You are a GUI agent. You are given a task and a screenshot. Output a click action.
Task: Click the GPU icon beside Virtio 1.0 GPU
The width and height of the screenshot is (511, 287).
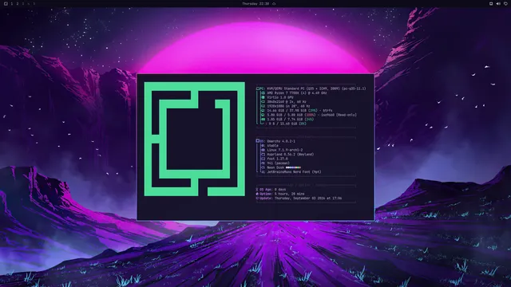pos(263,97)
